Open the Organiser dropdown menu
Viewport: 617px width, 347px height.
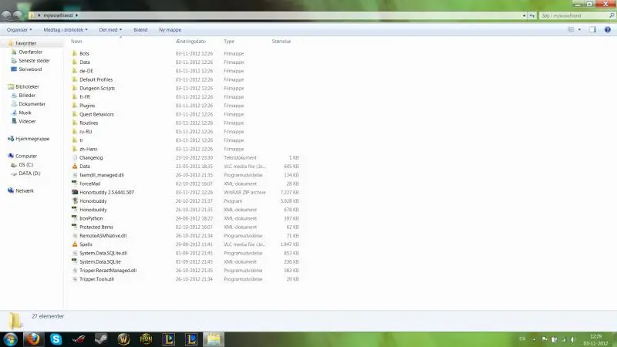tap(19, 30)
